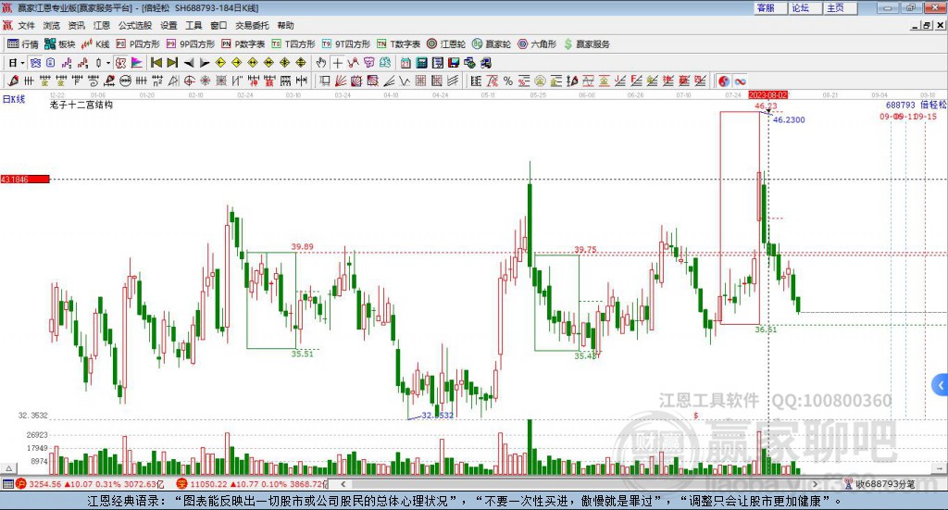
Task: Click the 688793 倍轻松 stock label
Action: pyautogui.click(x=916, y=105)
